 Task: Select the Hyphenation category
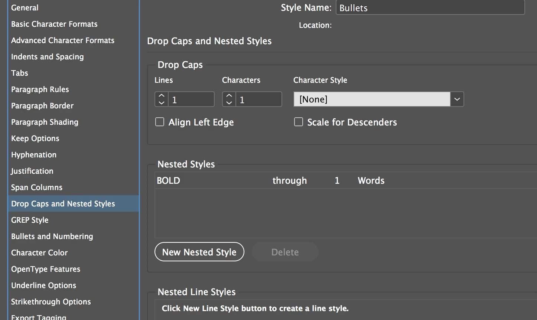click(34, 155)
